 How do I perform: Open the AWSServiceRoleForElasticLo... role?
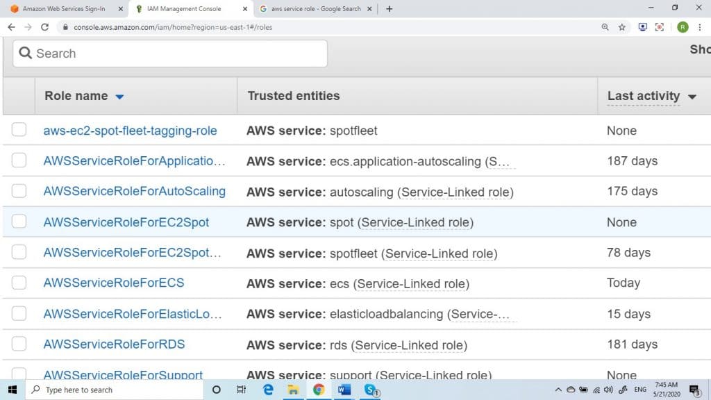[133, 314]
